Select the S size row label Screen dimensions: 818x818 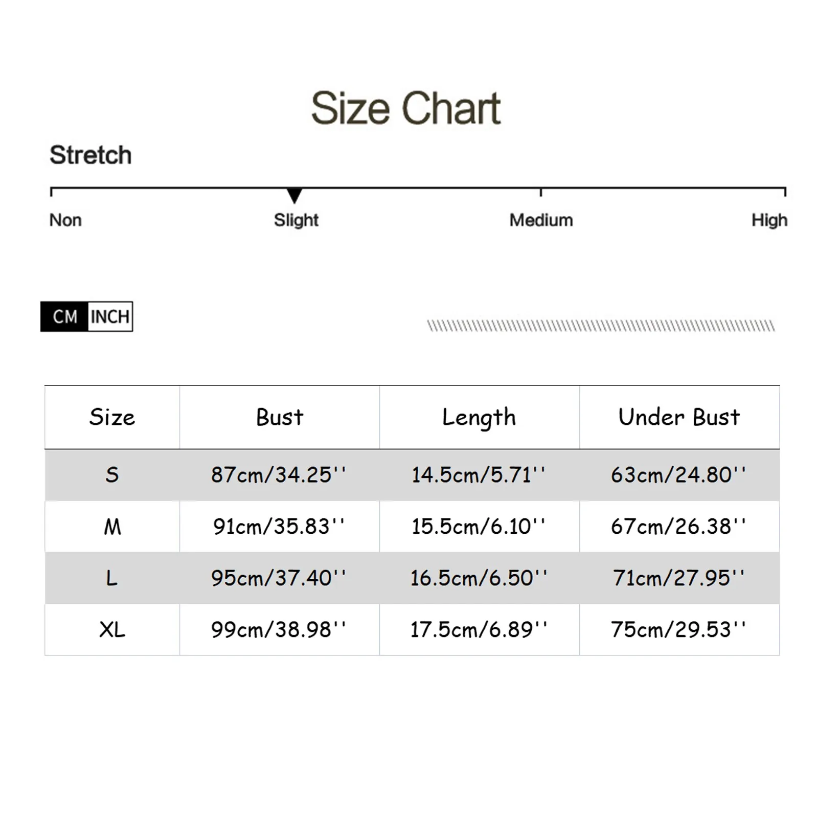pos(112,475)
